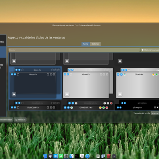Open the Finder icon in the dock
Screen dimensions: 159x159
coord(72,156)
